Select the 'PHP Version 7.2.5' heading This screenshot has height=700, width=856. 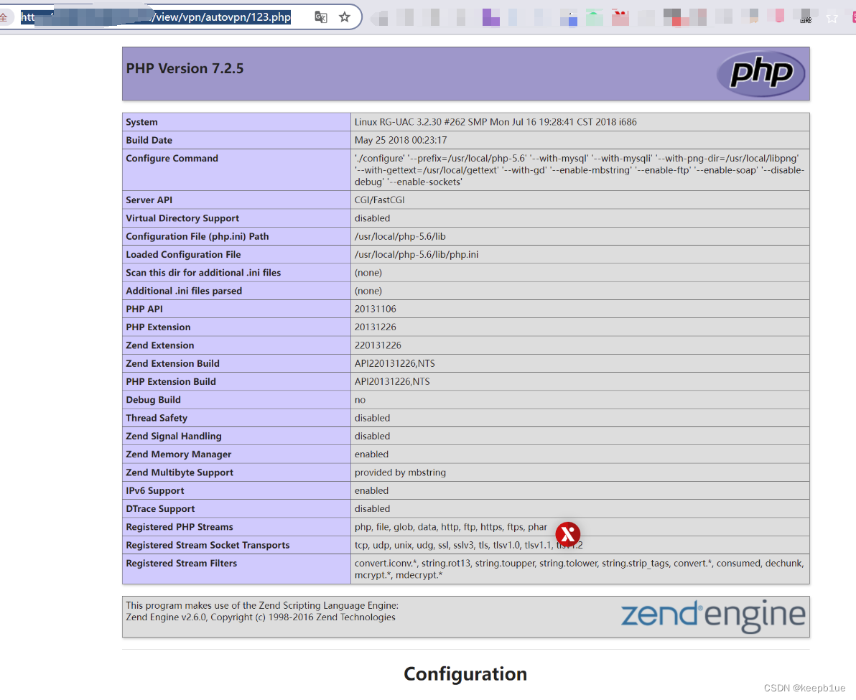coord(185,69)
